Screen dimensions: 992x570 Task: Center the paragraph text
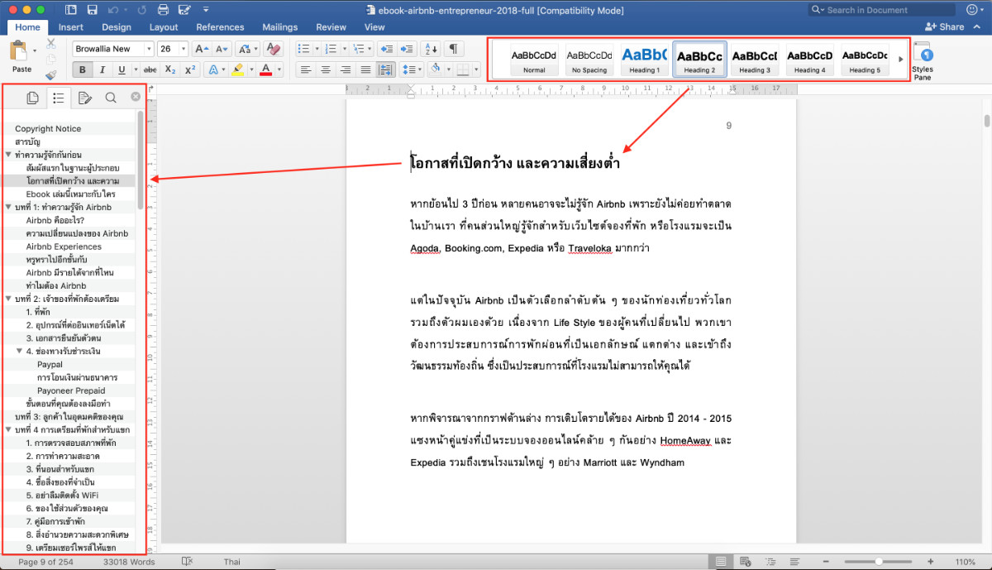(x=326, y=69)
